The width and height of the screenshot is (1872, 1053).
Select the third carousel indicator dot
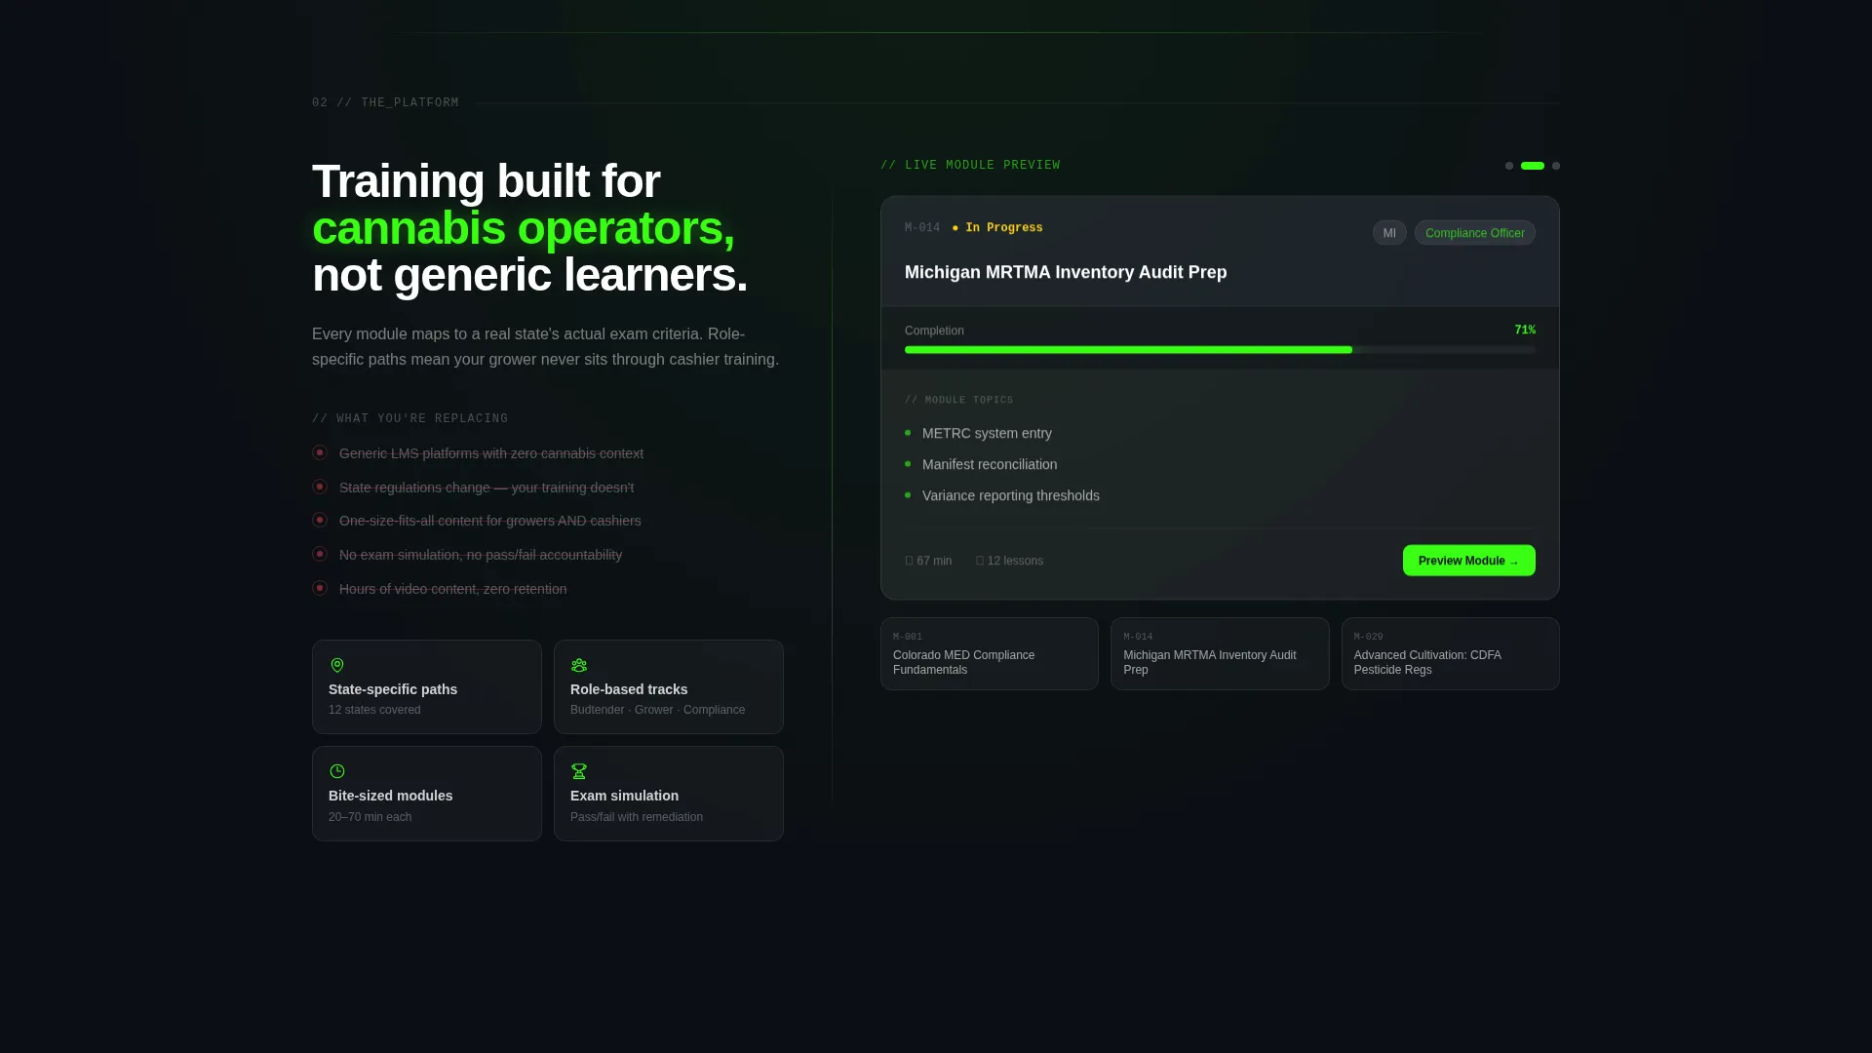(x=1556, y=166)
